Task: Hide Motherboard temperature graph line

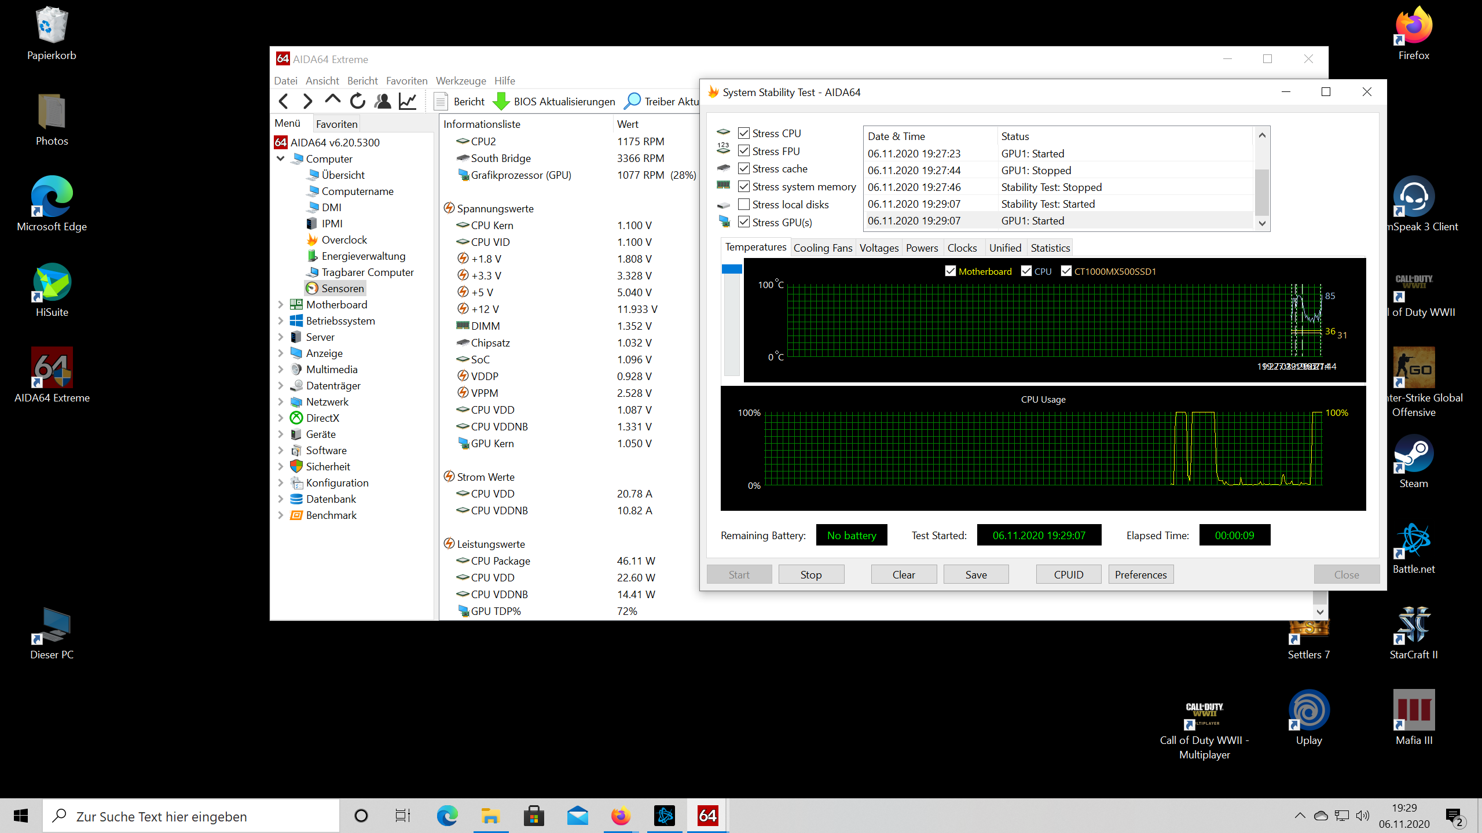Action: [950, 271]
